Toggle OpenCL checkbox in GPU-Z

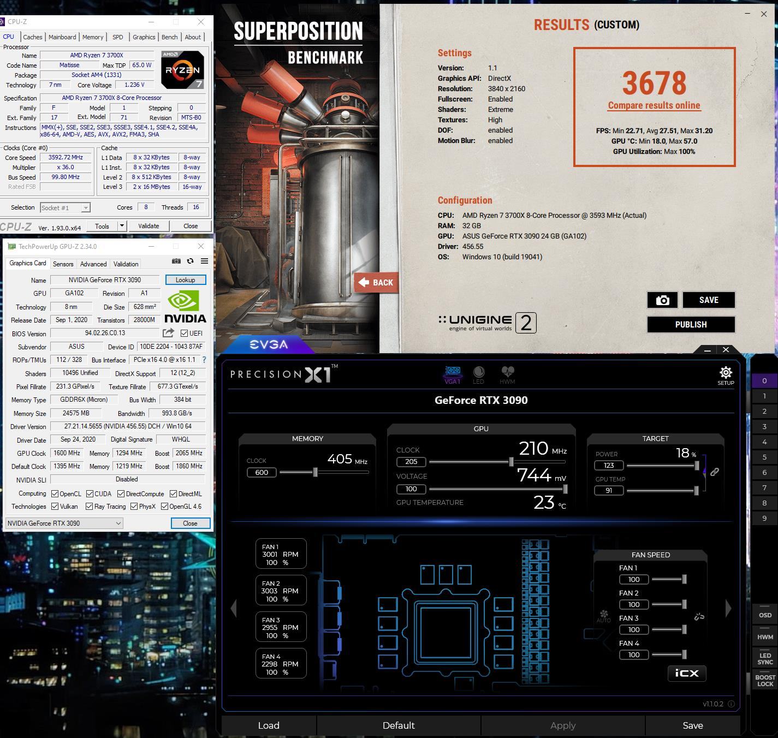point(55,493)
